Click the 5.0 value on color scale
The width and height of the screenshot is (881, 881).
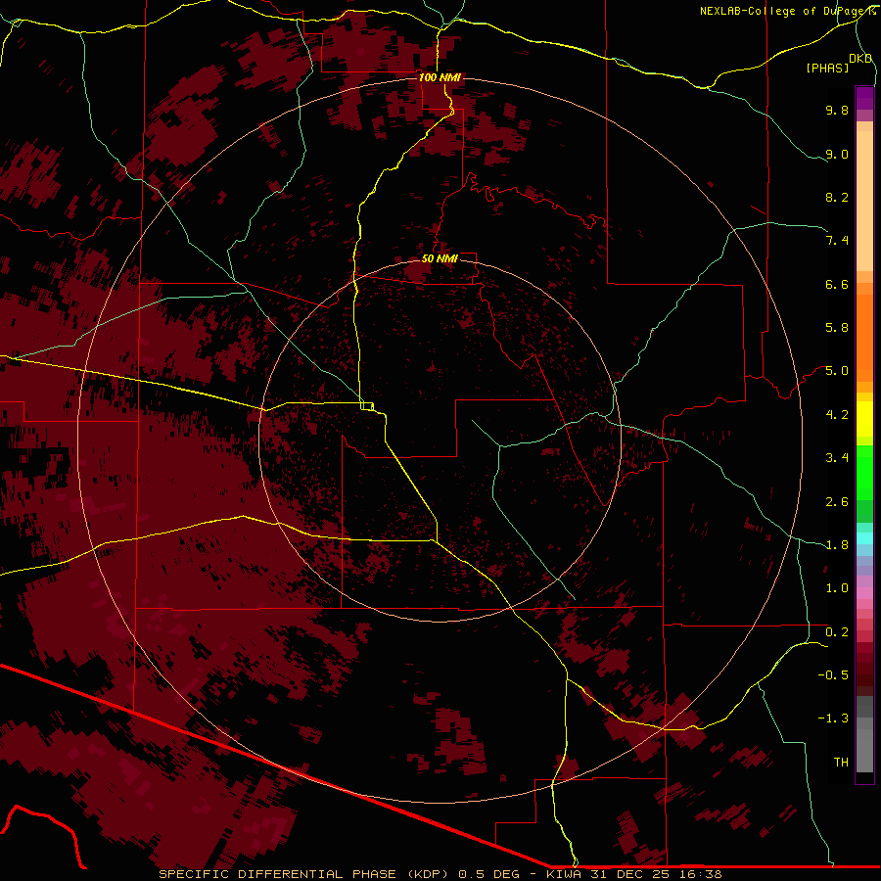[837, 371]
